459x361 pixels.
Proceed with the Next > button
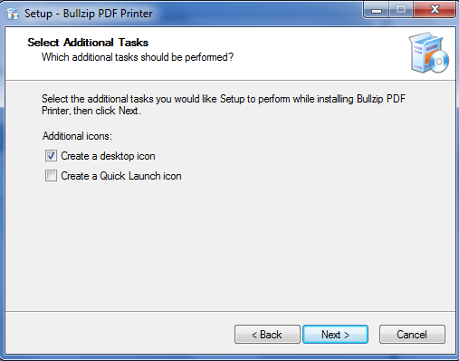[335, 335]
